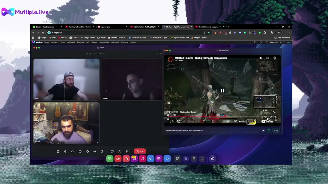Click the play button beside the URL field
The image size is (328, 184).
[x=263, y=130]
